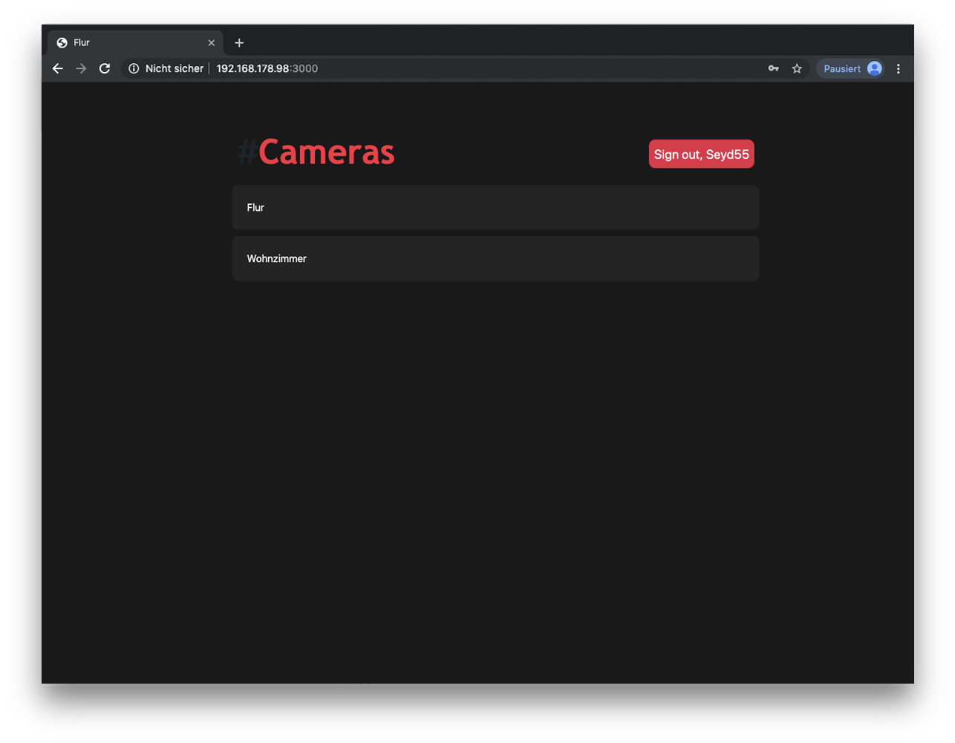Open a new tab with the plus button
Screen dimensions: 955x743
coord(239,43)
